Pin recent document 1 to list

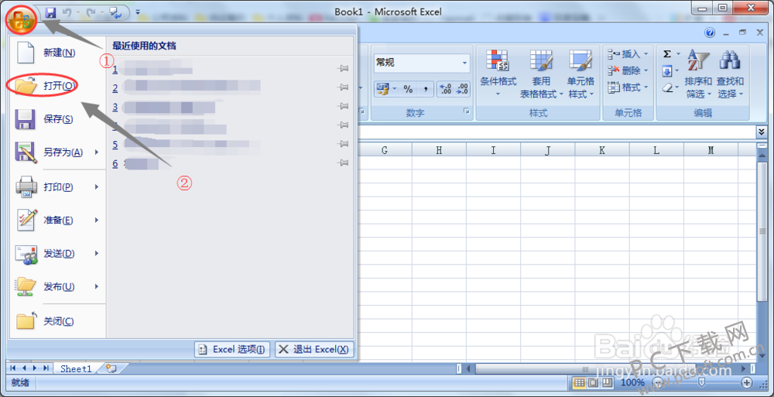click(343, 69)
